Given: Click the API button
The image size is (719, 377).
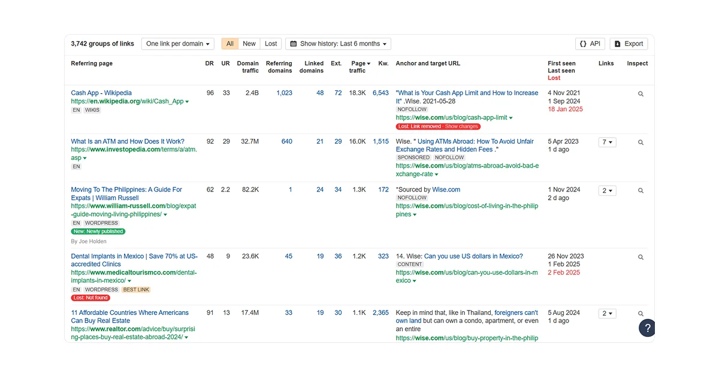Looking at the screenshot, I should [590, 44].
